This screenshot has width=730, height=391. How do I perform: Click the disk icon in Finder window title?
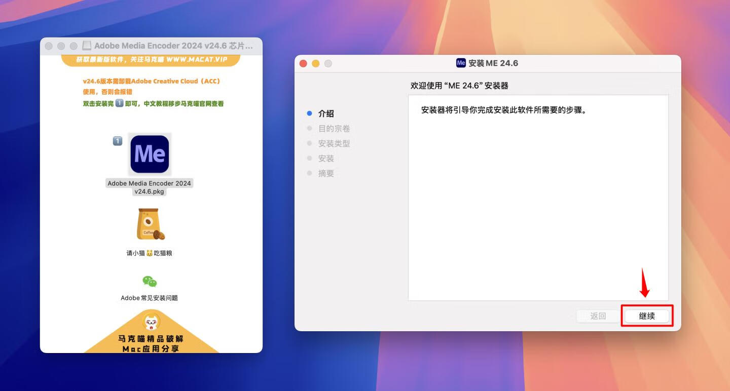tap(87, 46)
